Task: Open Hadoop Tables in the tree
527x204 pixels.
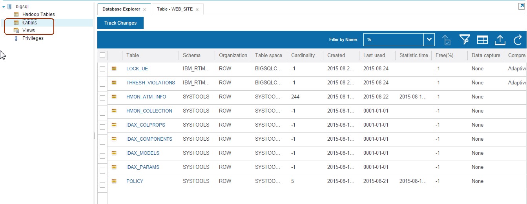Action: [x=38, y=14]
